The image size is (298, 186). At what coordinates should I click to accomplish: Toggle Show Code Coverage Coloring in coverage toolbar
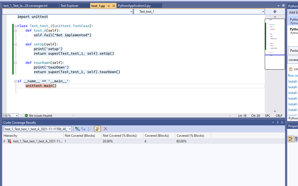[x=97, y=129]
